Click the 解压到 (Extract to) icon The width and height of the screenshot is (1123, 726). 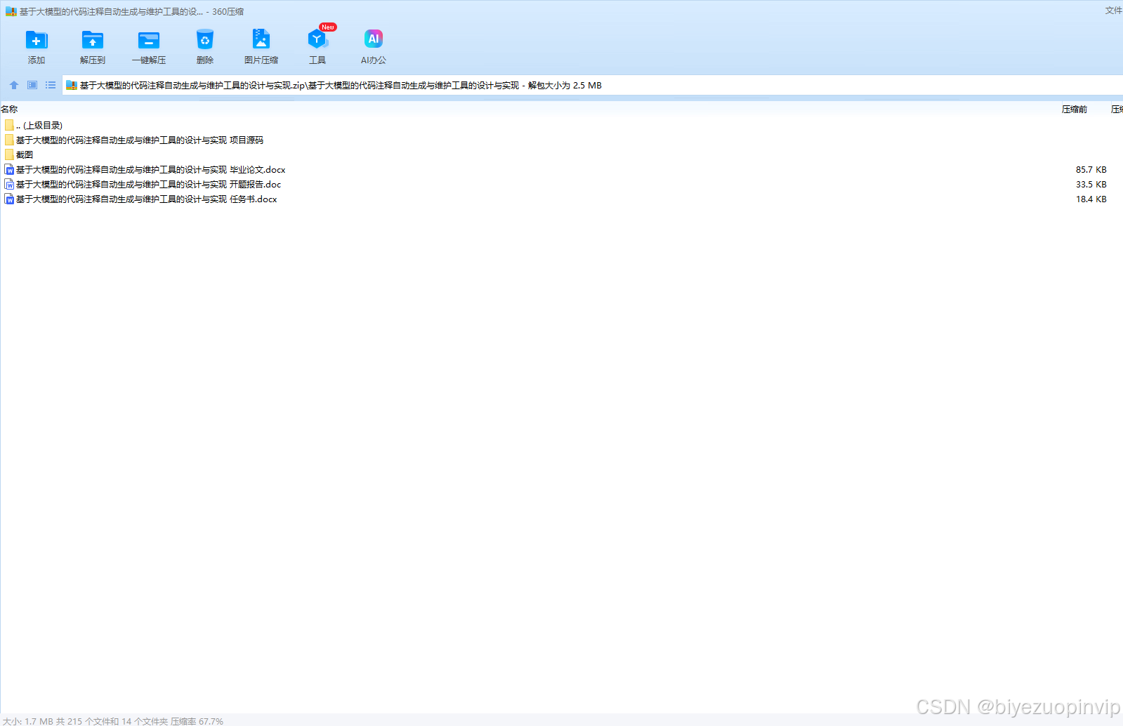click(93, 40)
